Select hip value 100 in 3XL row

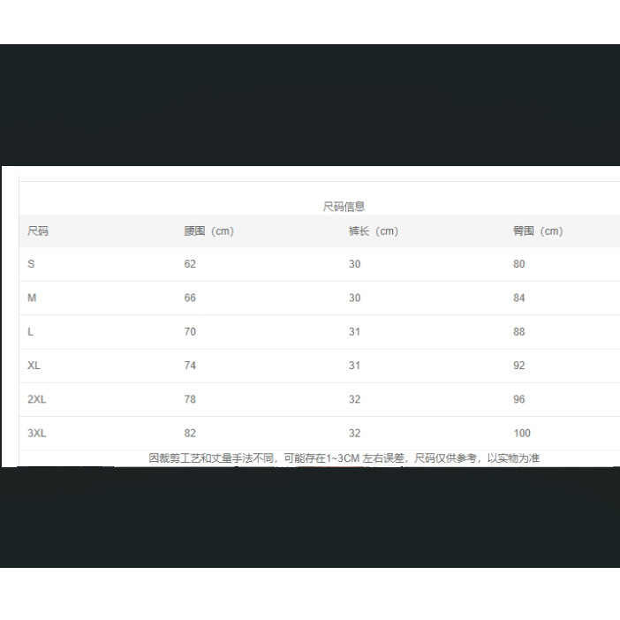[521, 434]
